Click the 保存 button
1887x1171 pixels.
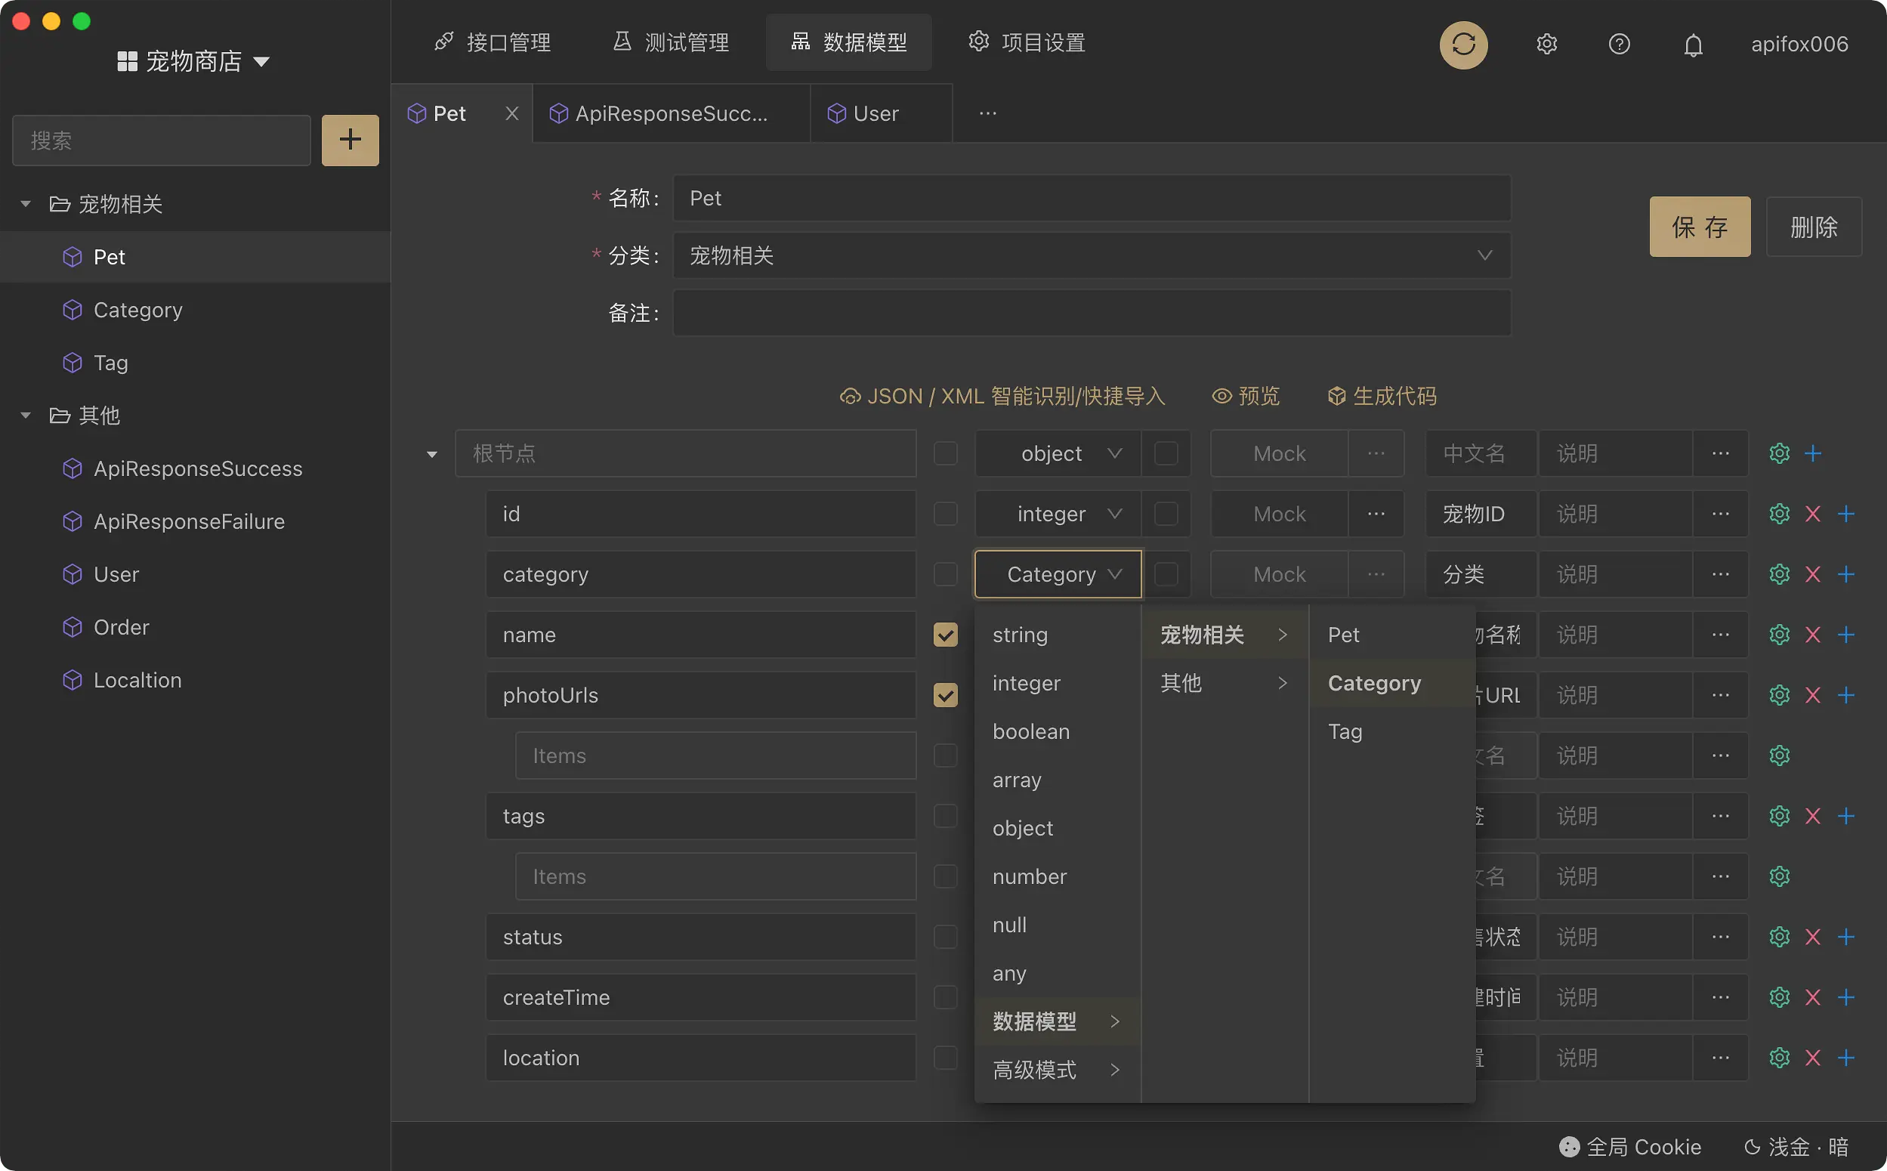tap(1700, 226)
